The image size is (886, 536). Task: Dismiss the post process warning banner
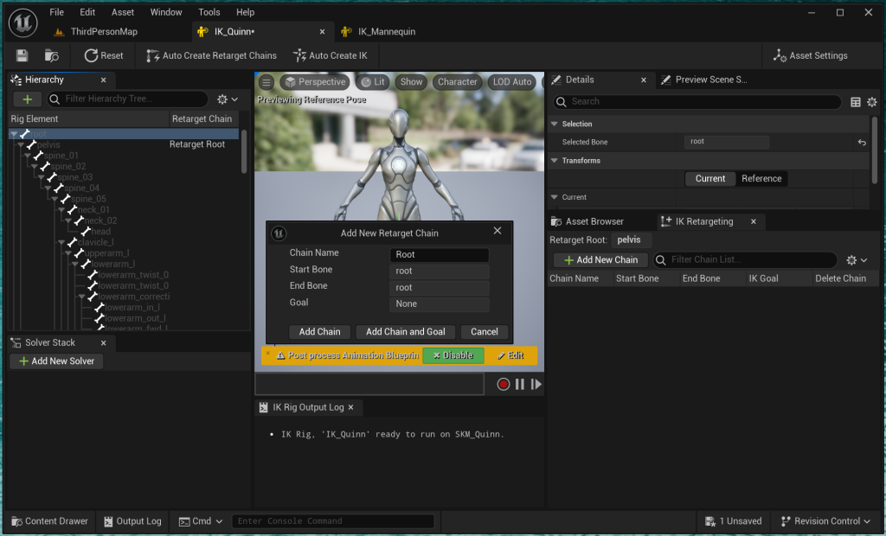(x=268, y=354)
